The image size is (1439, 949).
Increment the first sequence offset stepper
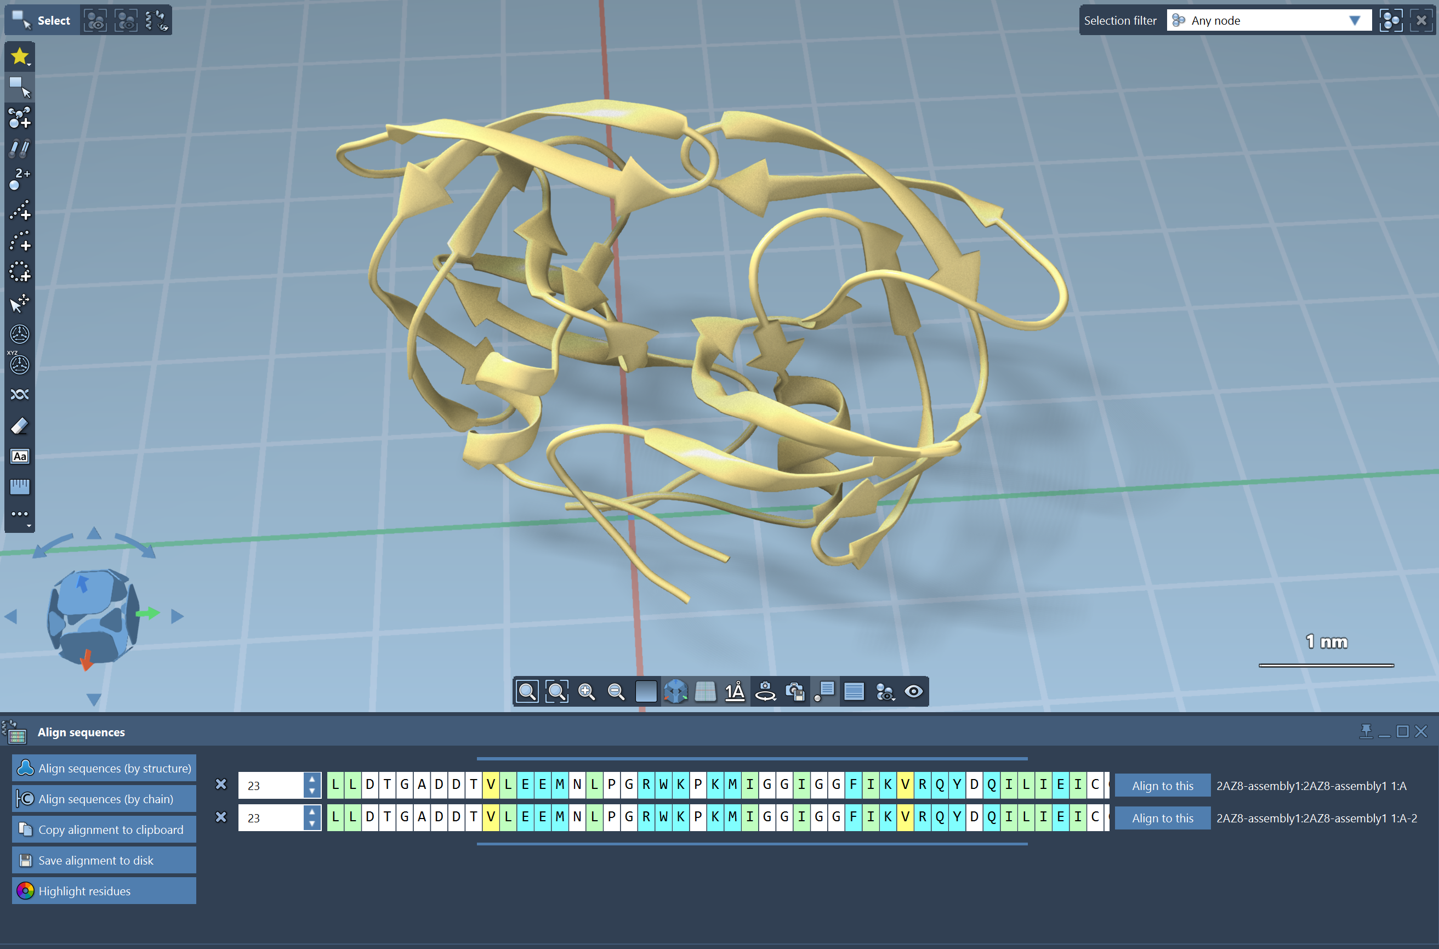(312, 780)
